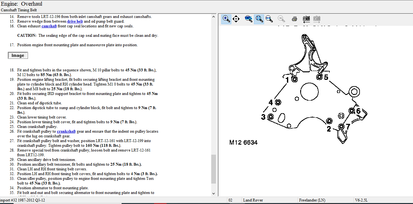Click the vertical scrollbar thumb
The image size is (413, 204).
tap(213, 169)
